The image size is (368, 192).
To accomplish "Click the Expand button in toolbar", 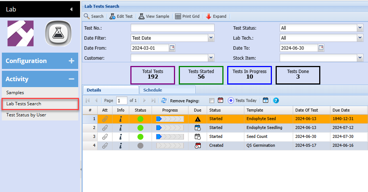I will 216,16.
